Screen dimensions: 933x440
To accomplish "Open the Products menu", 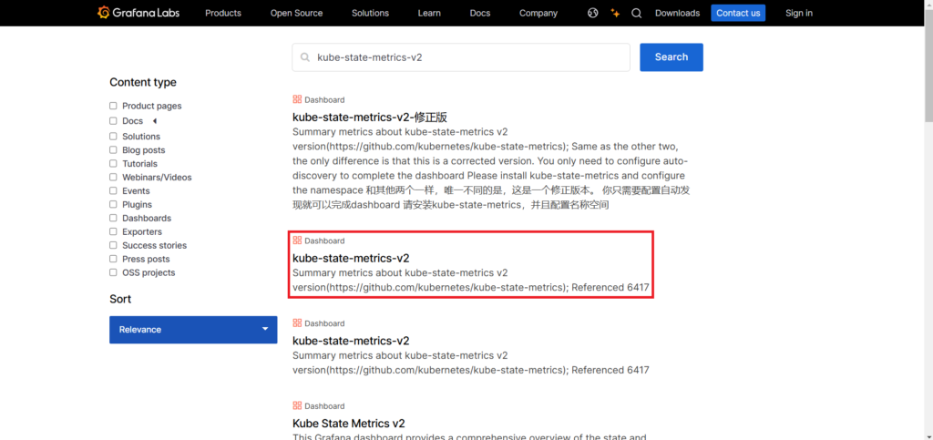I will click(x=223, y=13).
